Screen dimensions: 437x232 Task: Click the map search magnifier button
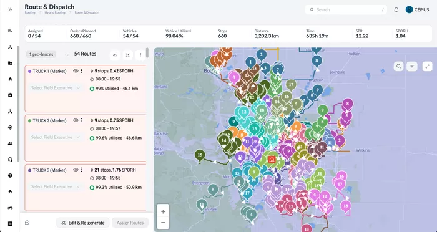coord(398,66)
